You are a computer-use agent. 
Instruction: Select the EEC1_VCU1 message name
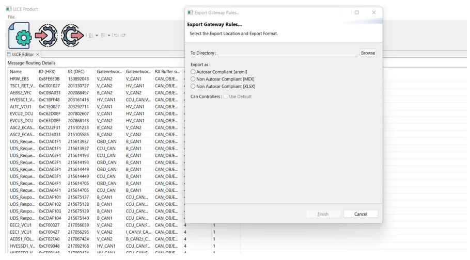tap(21, 232)
